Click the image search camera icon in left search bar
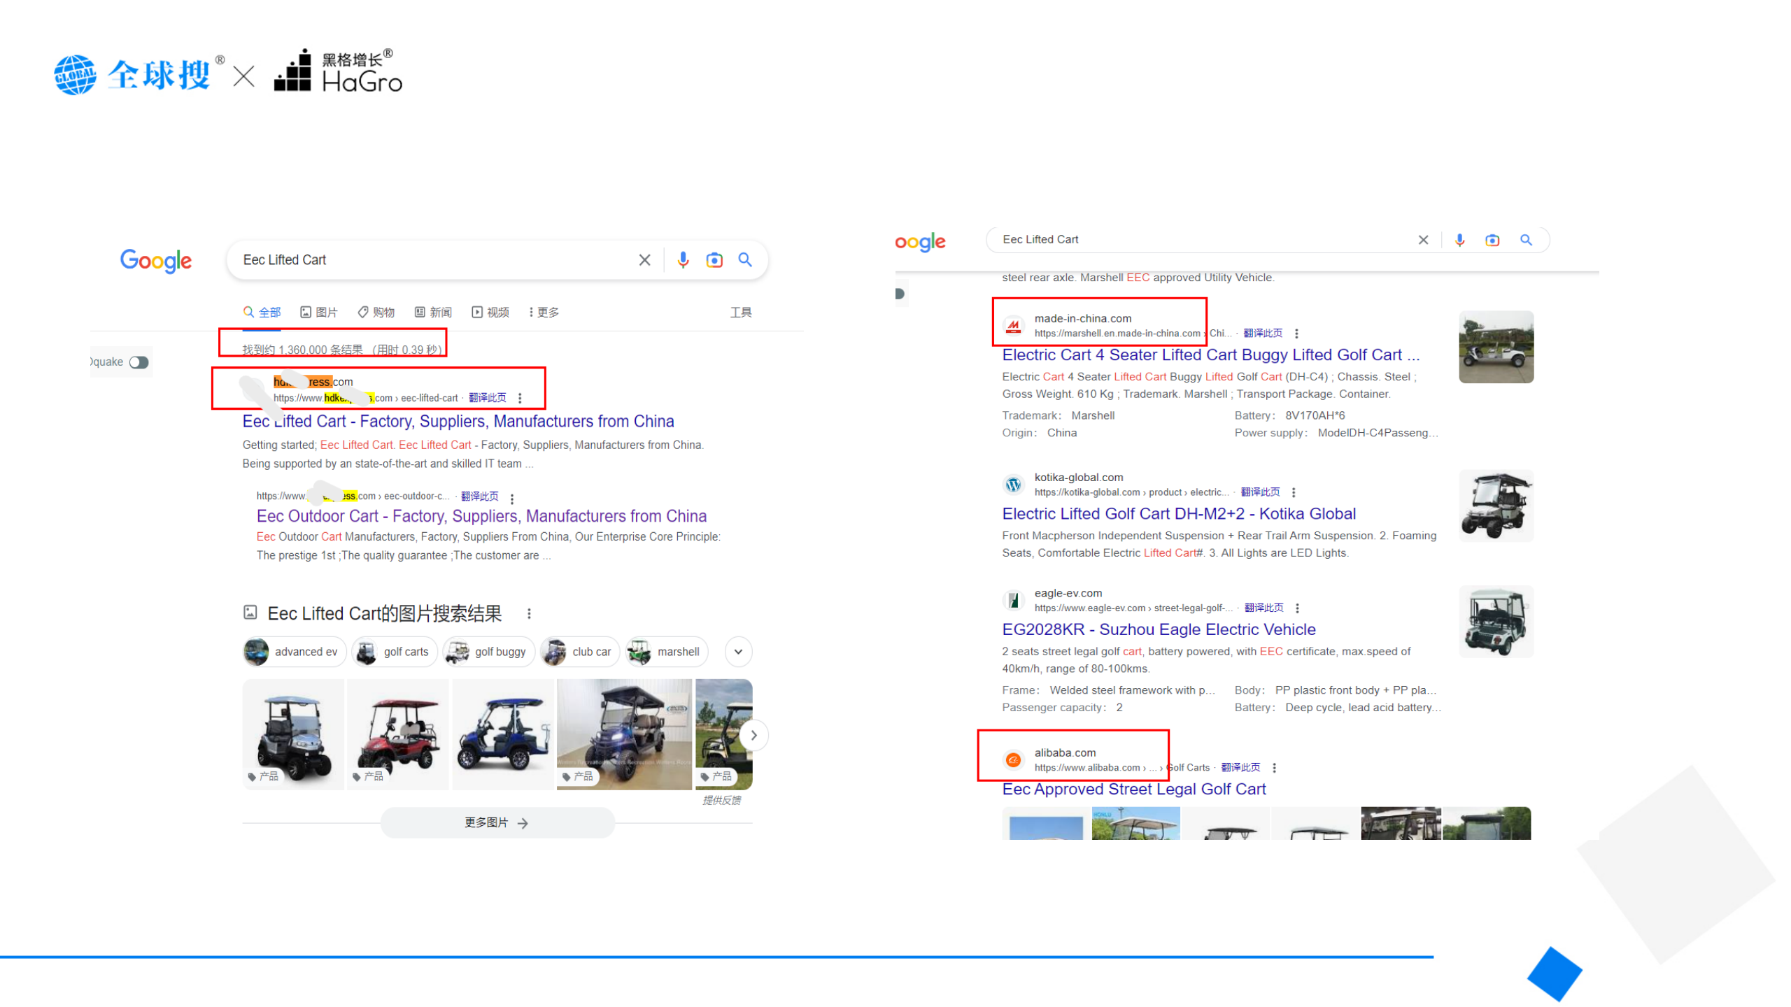The height and width of the screenshot is (1007, 1791). pos(714,260)
